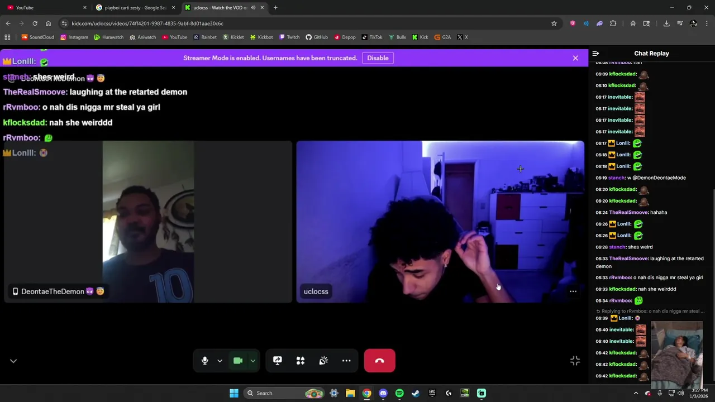Open more call options three-dot button
This screenshot has height=402, width=715.
click(x=346, y=361)
